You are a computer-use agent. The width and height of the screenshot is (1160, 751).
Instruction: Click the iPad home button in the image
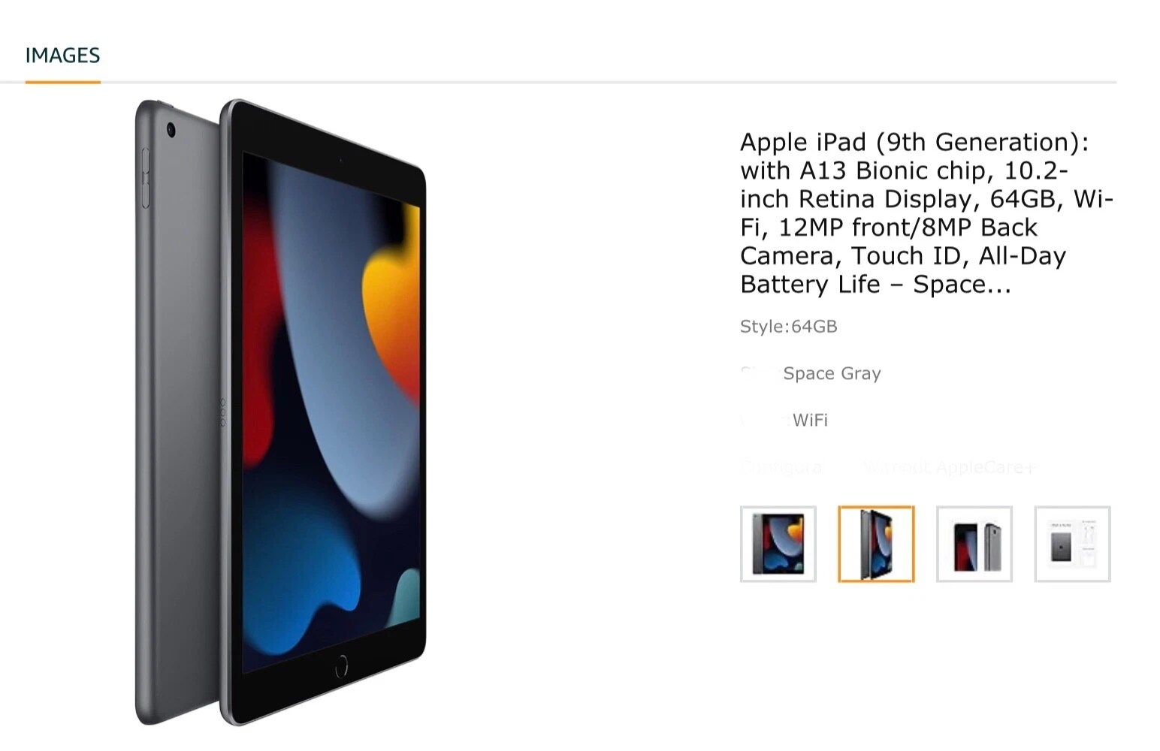pyautogui.click(x=341, y=665)
